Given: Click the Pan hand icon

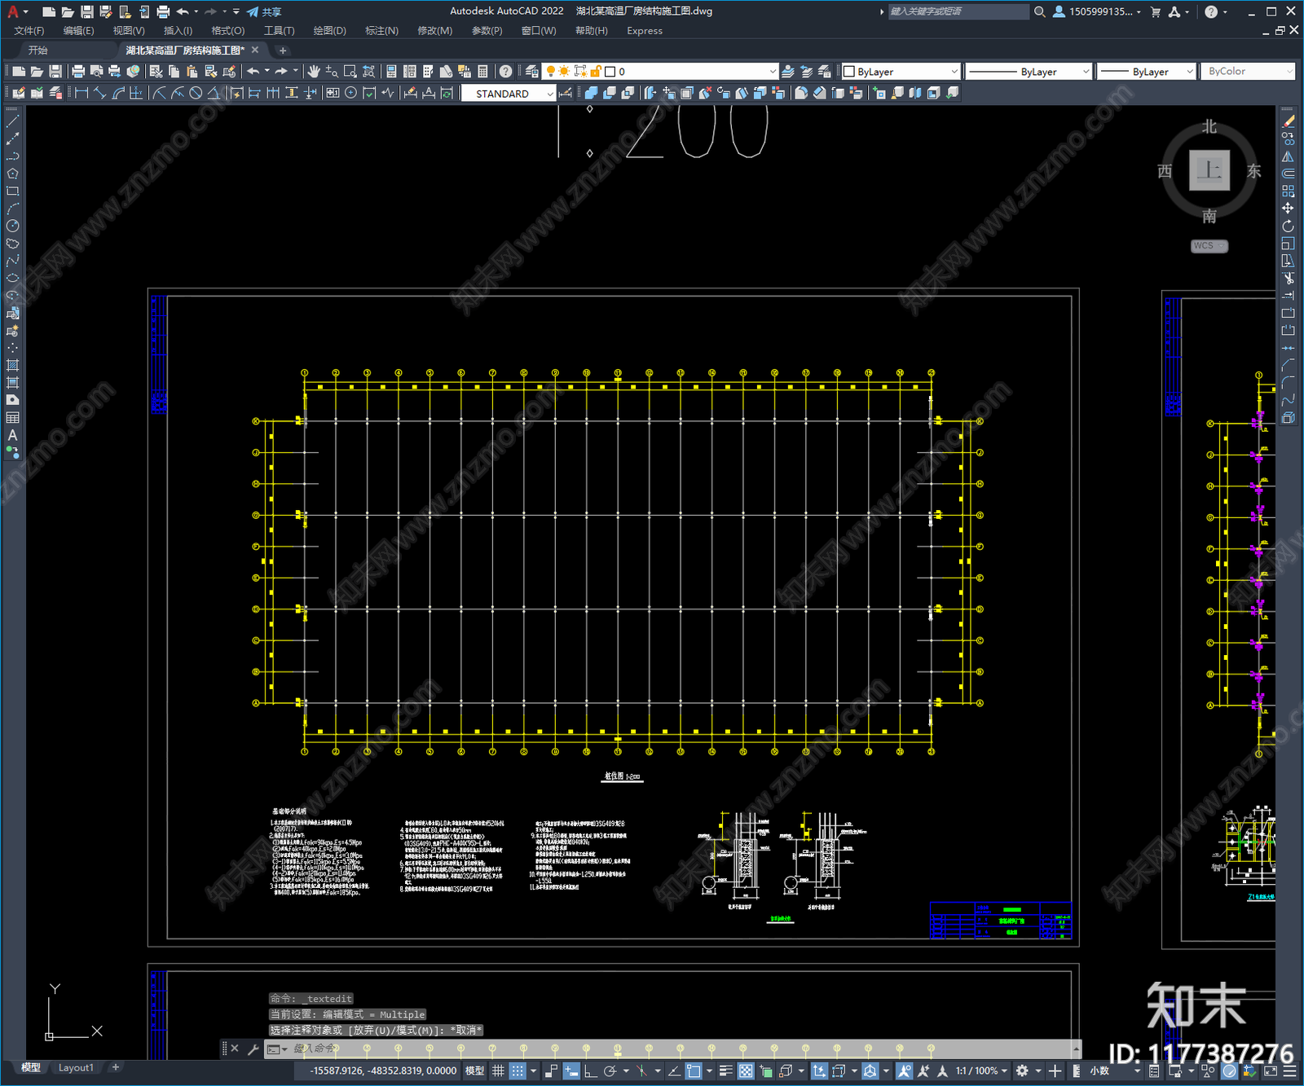Looking at the screenshot, I should [x=314, y=72].
